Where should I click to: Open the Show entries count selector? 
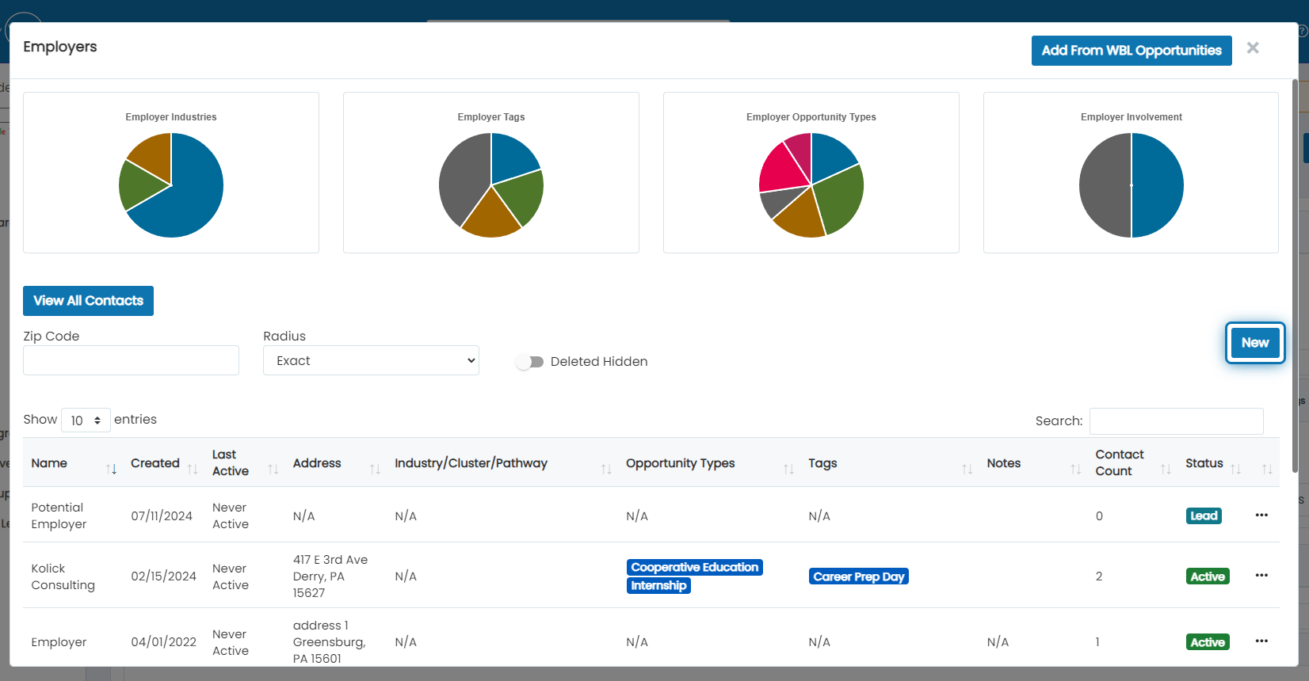pos(86,420)
